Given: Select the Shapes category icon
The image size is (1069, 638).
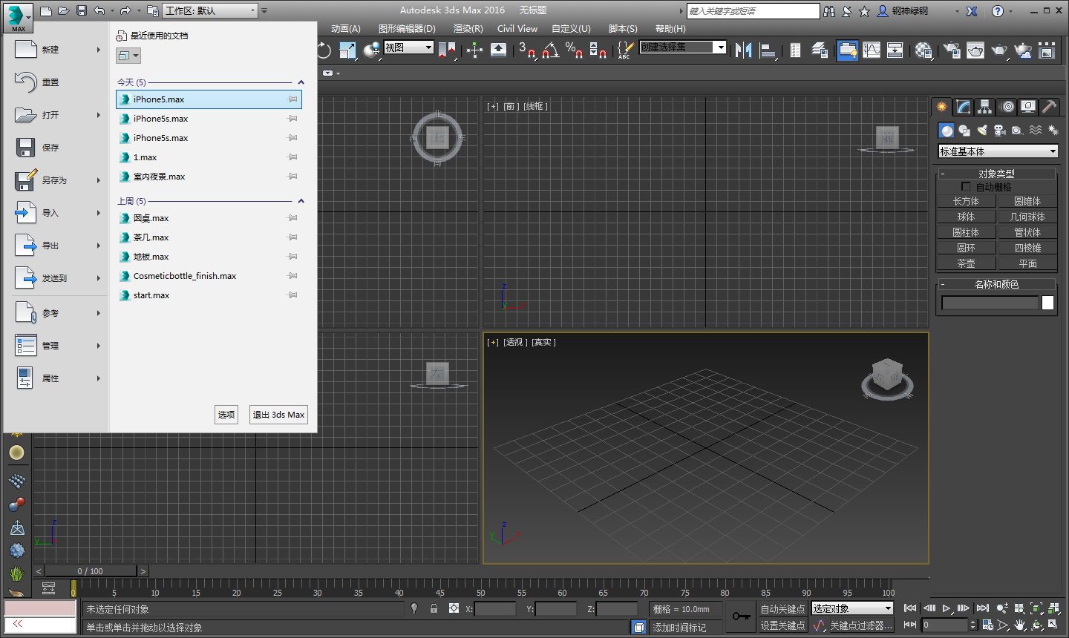Looking at the screenshot, I should (964, 131).
